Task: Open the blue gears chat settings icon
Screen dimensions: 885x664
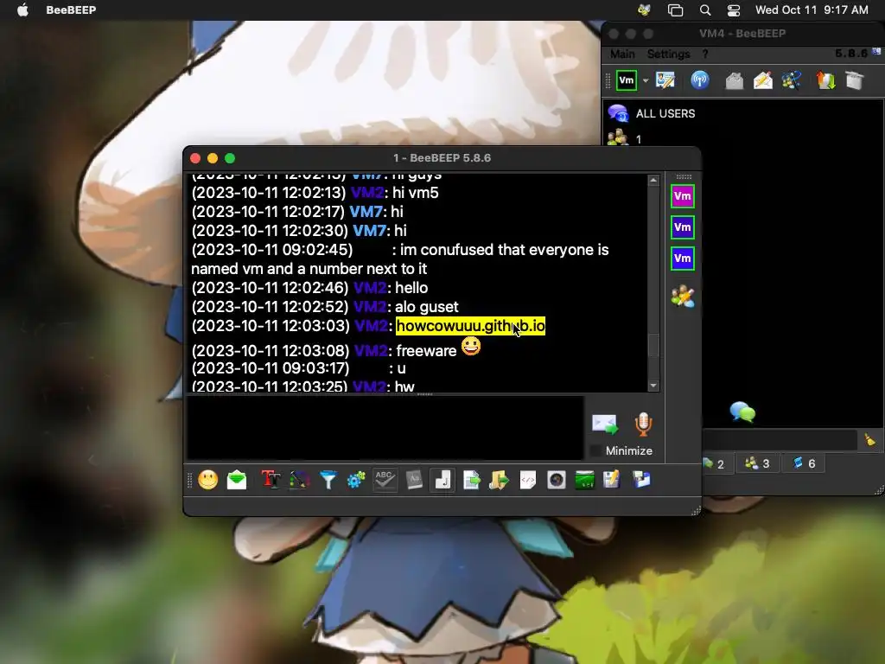Action: (356, 480)
